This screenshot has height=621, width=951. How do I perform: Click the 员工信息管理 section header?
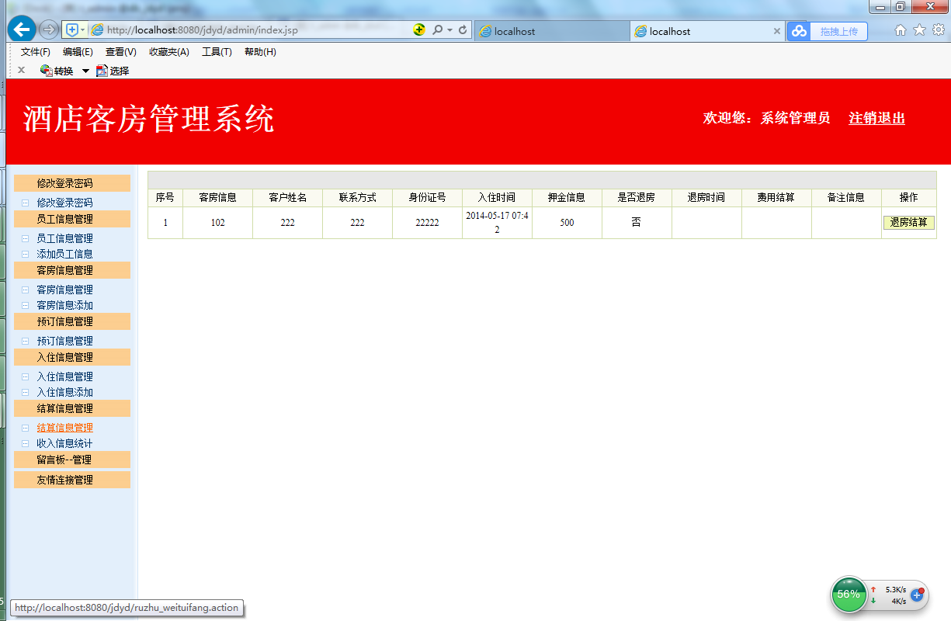(x=72, y=219)
